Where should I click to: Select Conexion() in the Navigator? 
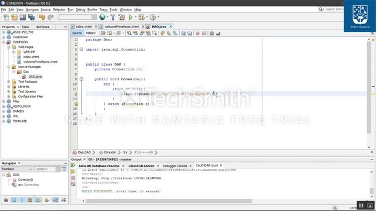tap(25, 180)
